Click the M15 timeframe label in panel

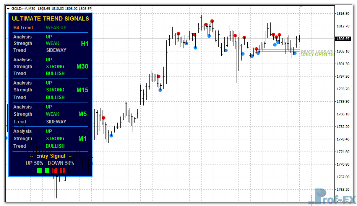(82, 90)
